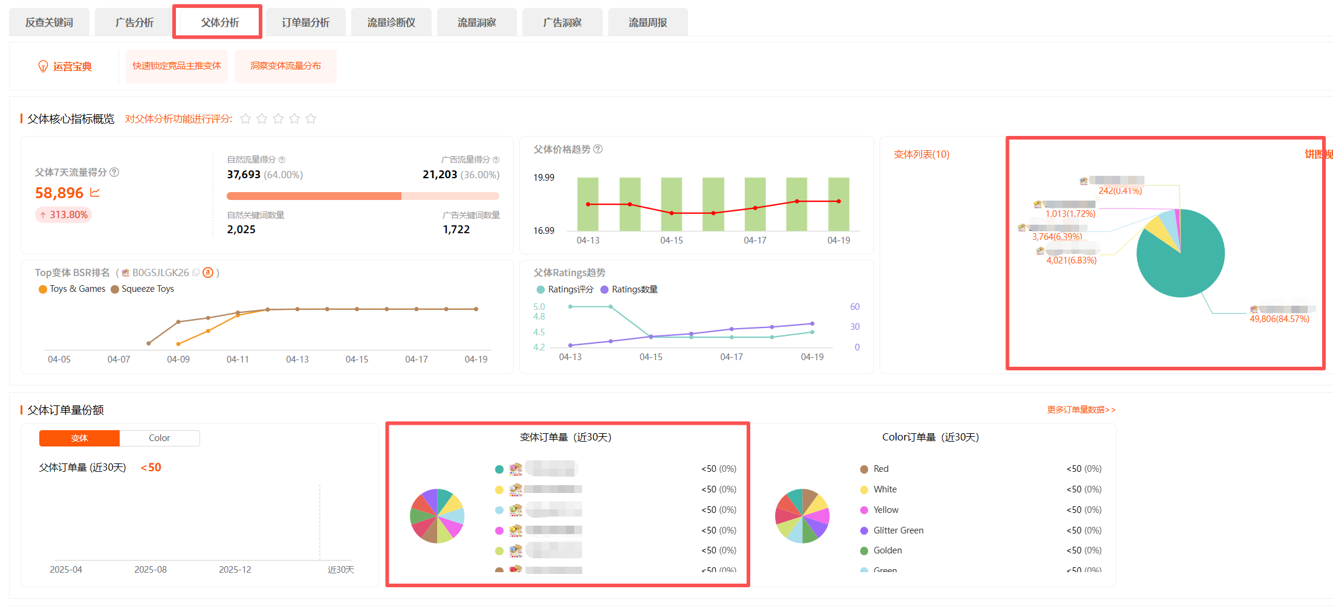The image size is (1333, 609).
Task: Click help icon beside 自然流量得分
Action: (282, 160)
